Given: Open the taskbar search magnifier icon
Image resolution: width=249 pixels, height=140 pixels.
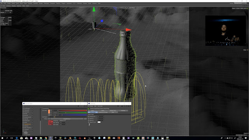Looking at the screenshot, I should coord(7,138).
